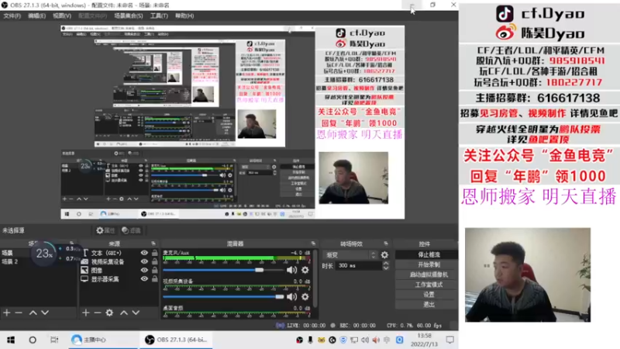
Task: Select the 视频采集设备 source row
Action: coord(119,261)
